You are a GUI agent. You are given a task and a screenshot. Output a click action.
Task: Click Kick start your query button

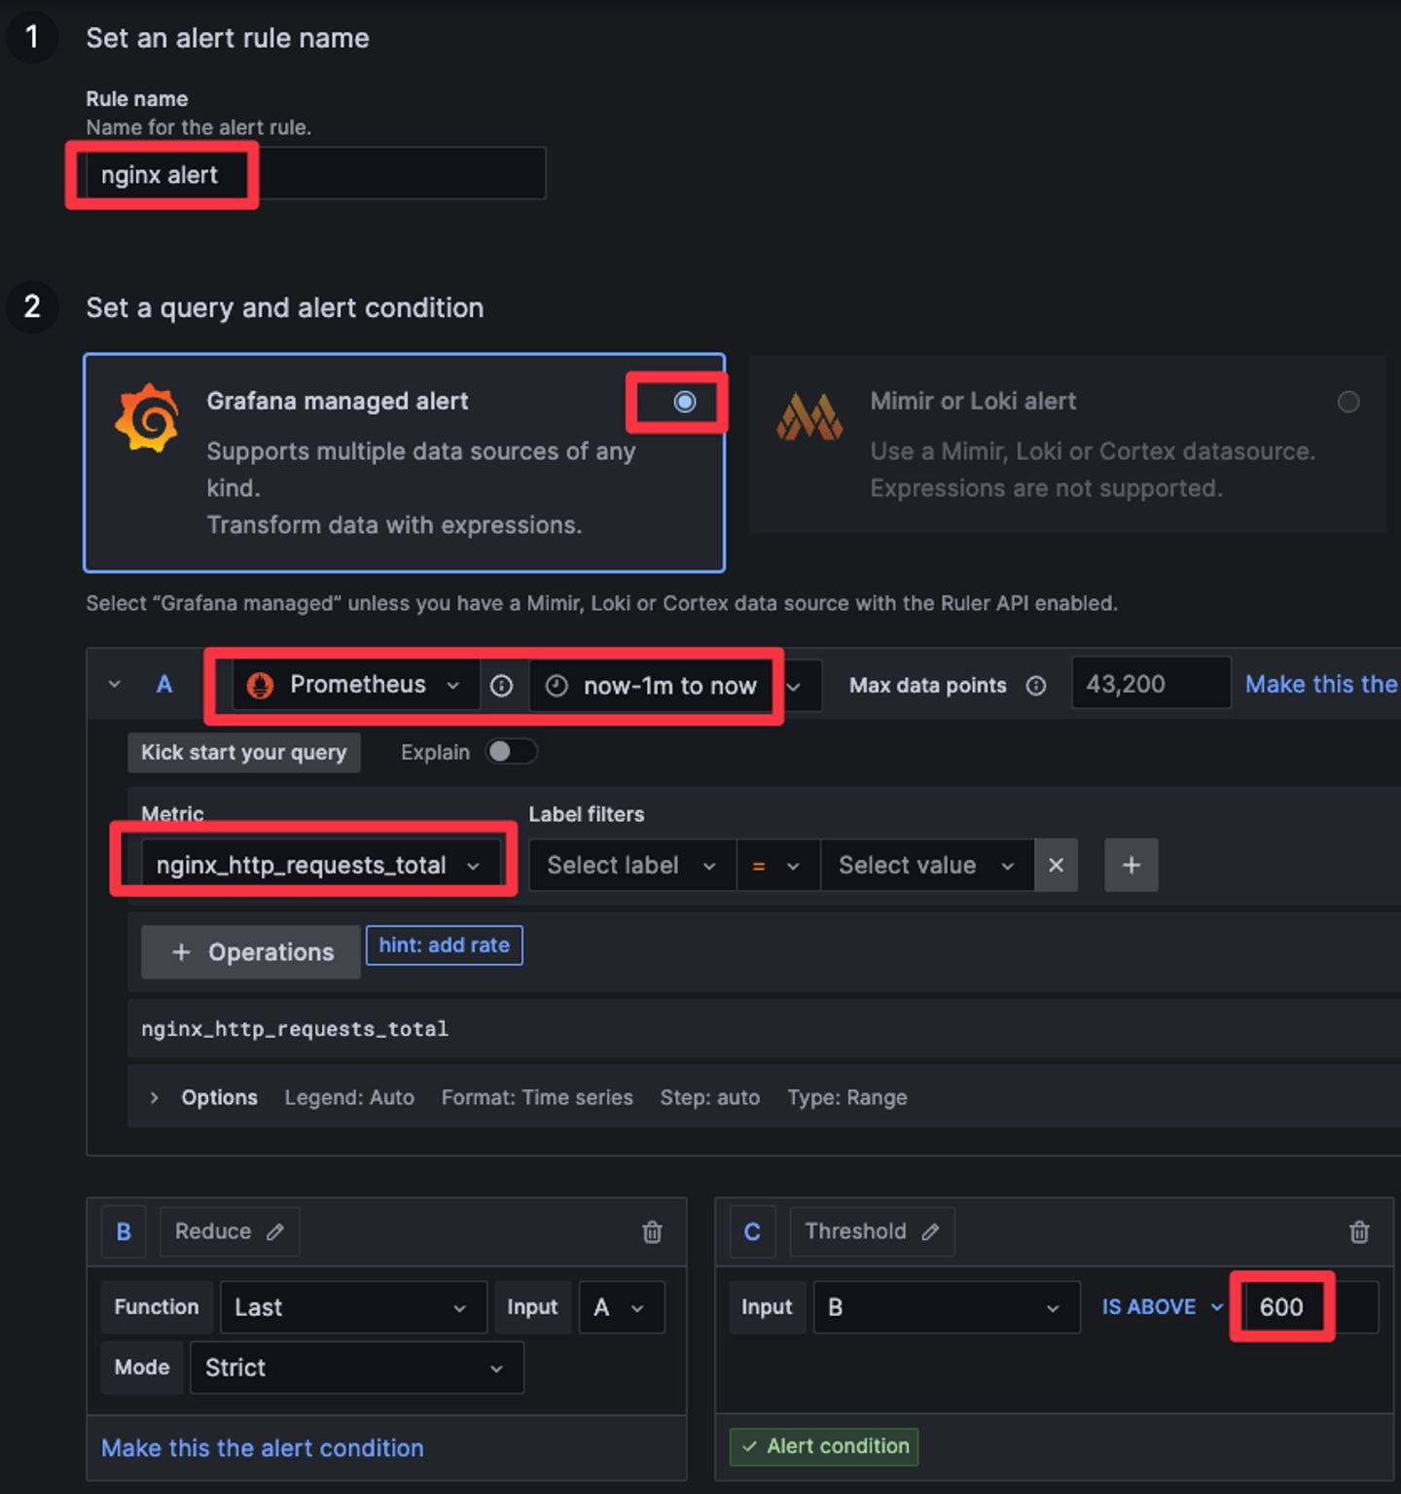click(x=244, y=753)
